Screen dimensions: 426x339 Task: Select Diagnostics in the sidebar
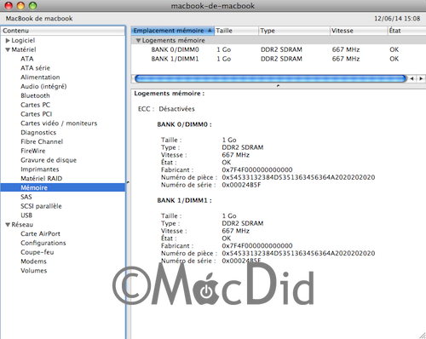pyautogui.click(x=38, y=132)
